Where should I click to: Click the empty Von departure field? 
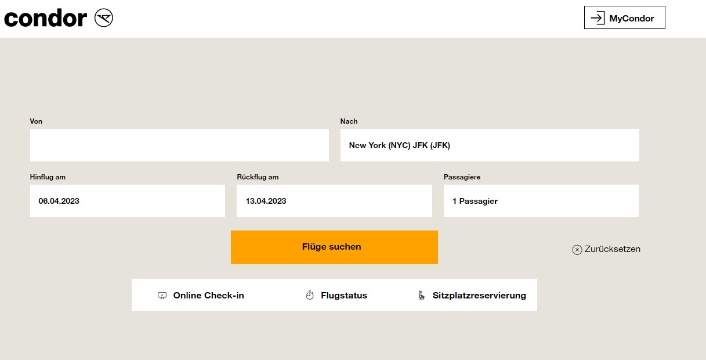[x=179, y=145]
